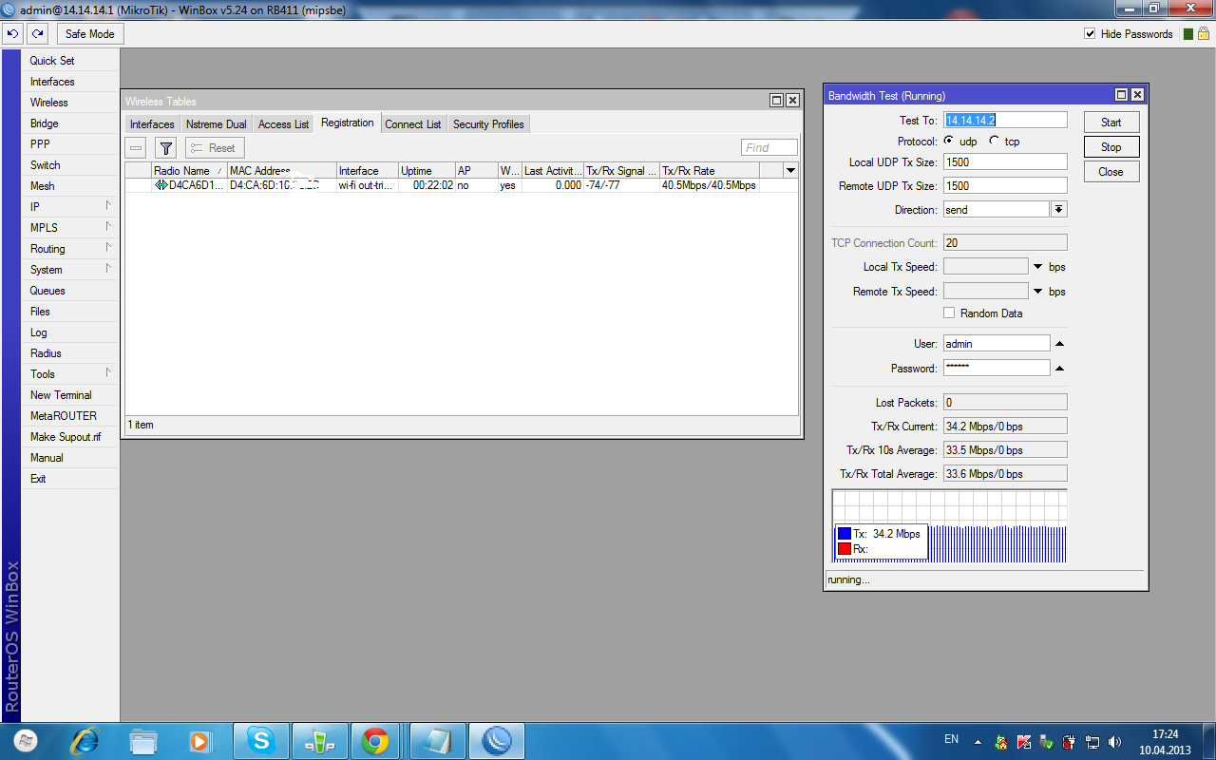
Task: Switch to the Interfaces tab in Wireless Tables
Action: pyautogui.click(x=152, y=124)
